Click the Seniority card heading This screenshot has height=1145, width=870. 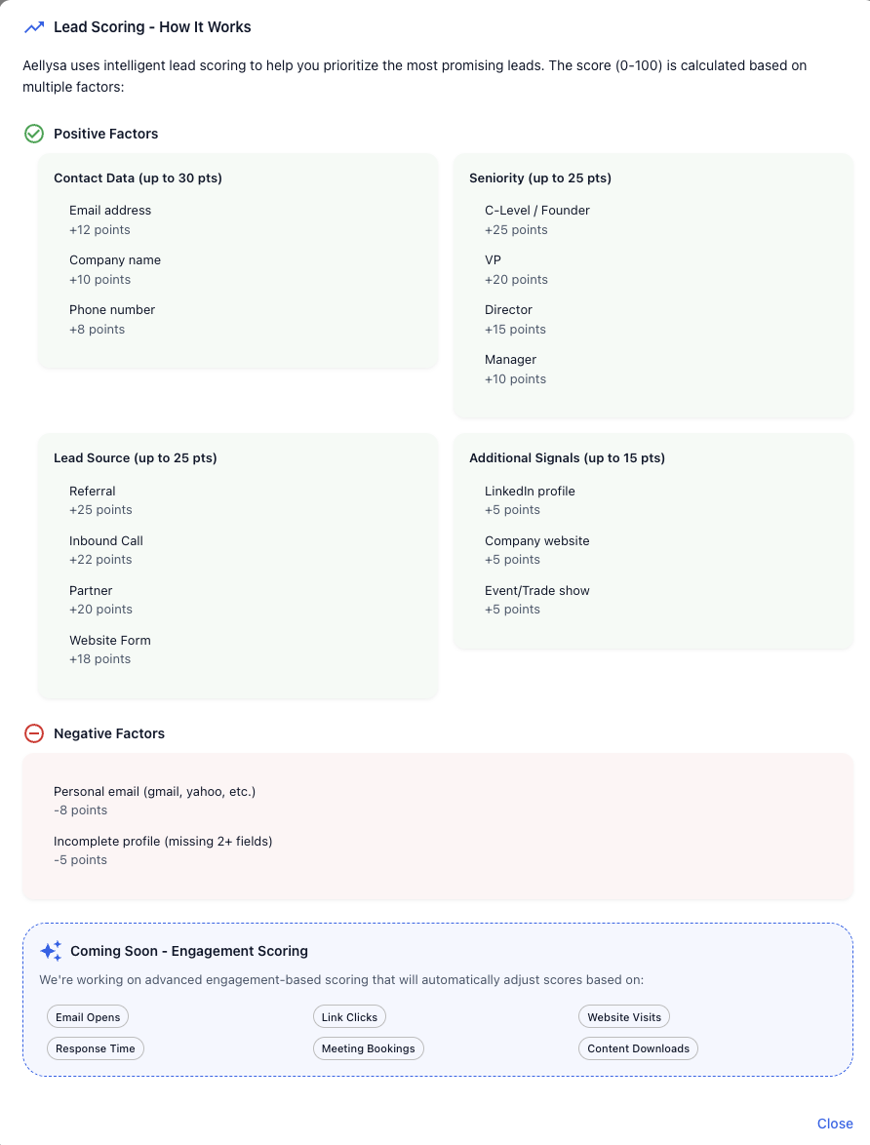pyautogui.click(x=540, y=178)
